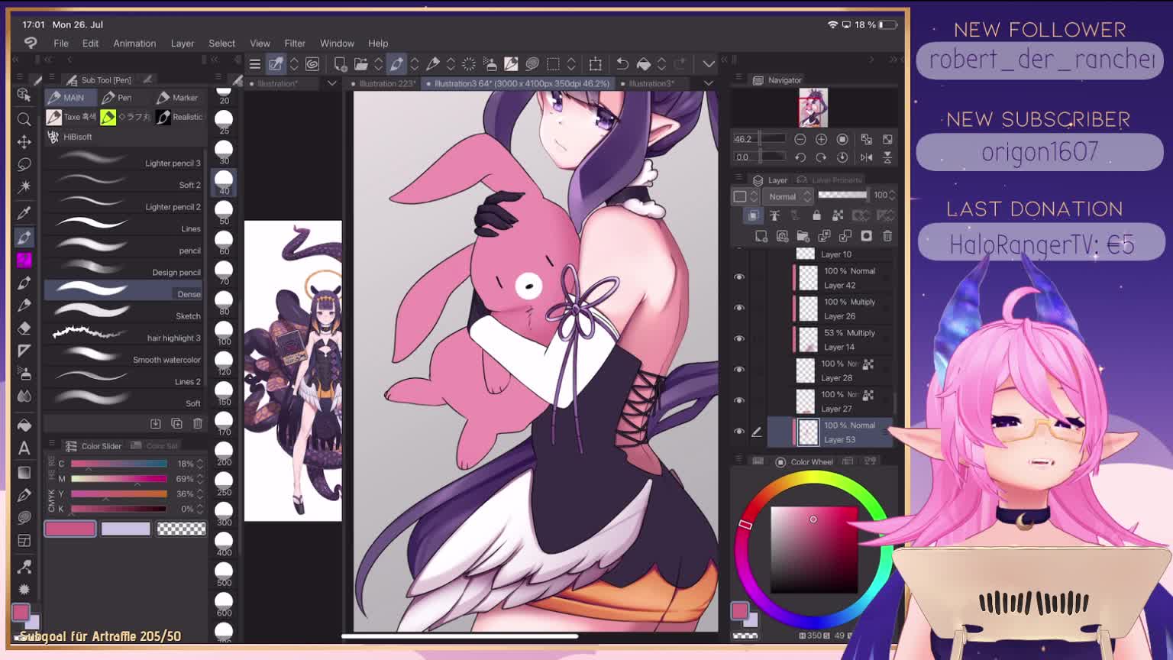Select the MAIN sub tool group
The image size is (1173, 660).
(69, 98)
